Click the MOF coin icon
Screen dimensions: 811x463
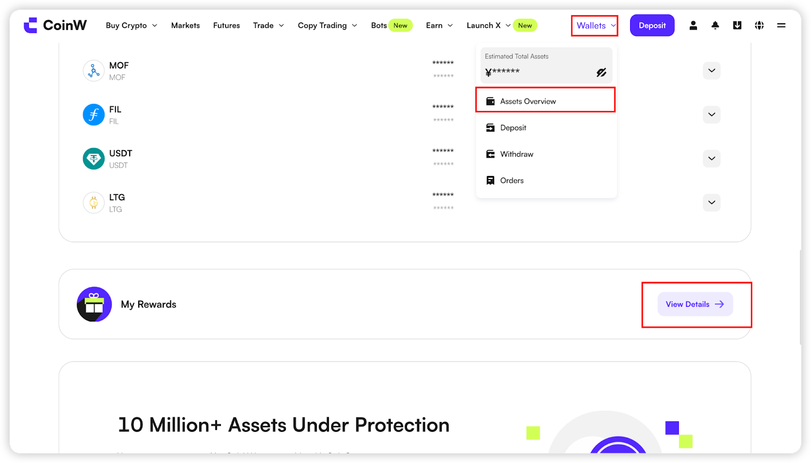tap(94, 71)
